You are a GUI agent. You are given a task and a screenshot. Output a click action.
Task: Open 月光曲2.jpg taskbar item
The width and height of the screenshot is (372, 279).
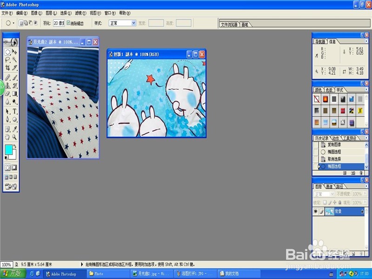click(152, 273)
